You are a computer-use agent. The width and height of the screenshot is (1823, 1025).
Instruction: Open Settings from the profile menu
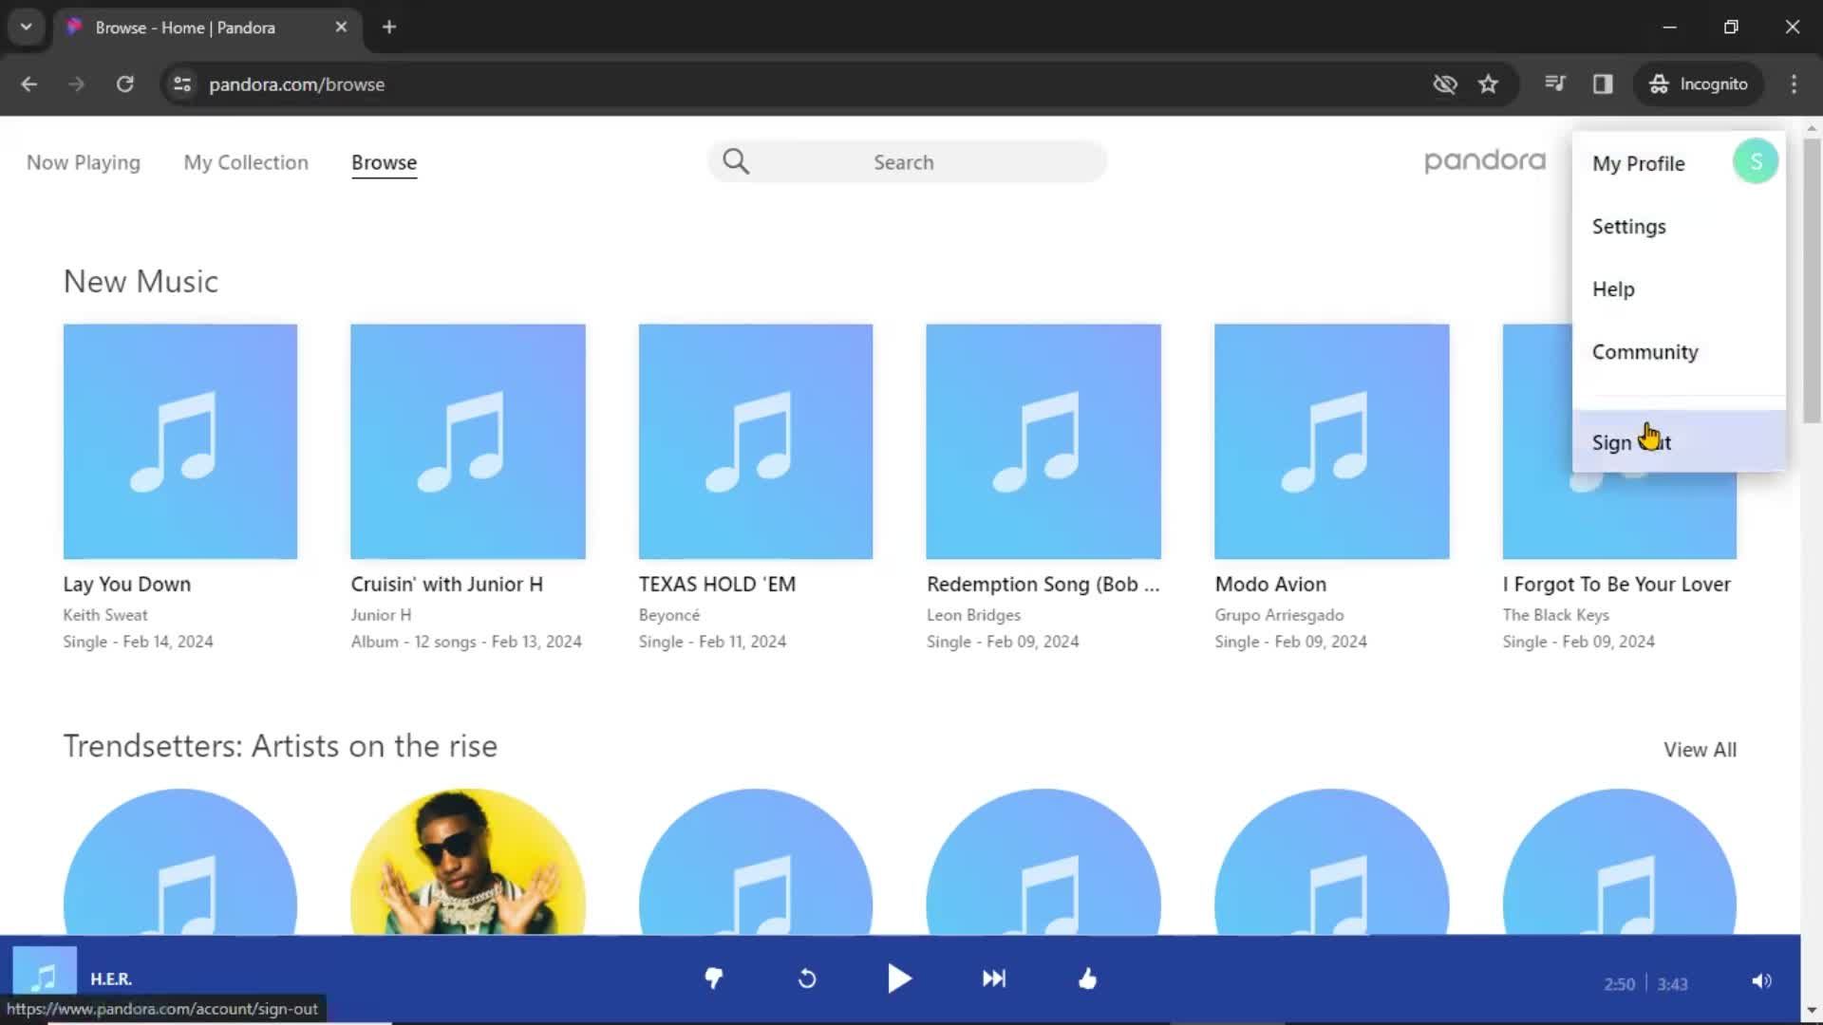(1629, 226)
